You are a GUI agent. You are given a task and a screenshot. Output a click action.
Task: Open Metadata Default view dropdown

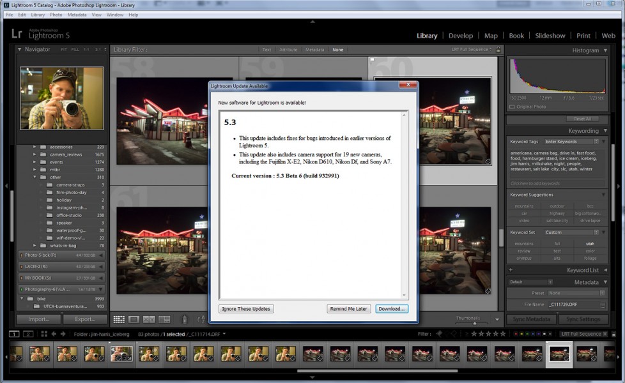tap(530, 282)
